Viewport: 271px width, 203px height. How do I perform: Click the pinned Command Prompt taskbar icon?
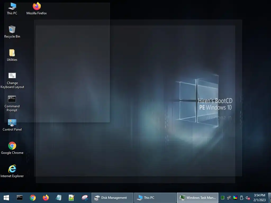(x=20, y=198)
